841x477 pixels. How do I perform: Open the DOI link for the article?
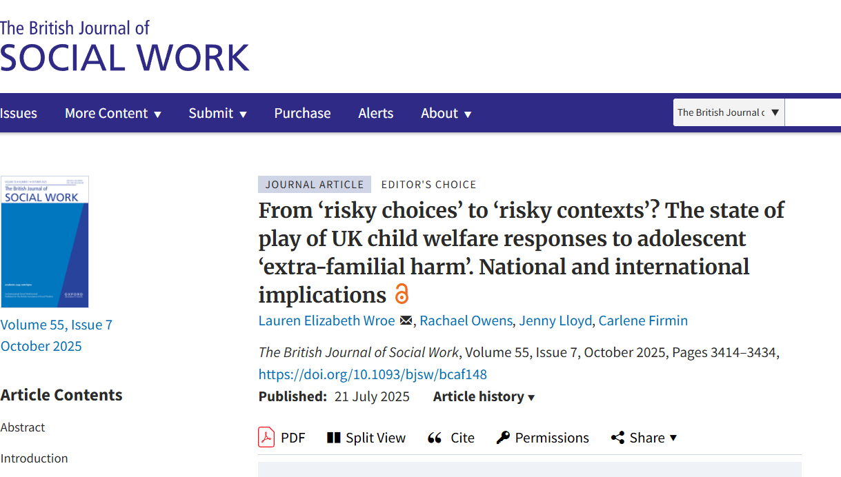tap(373, 374)
